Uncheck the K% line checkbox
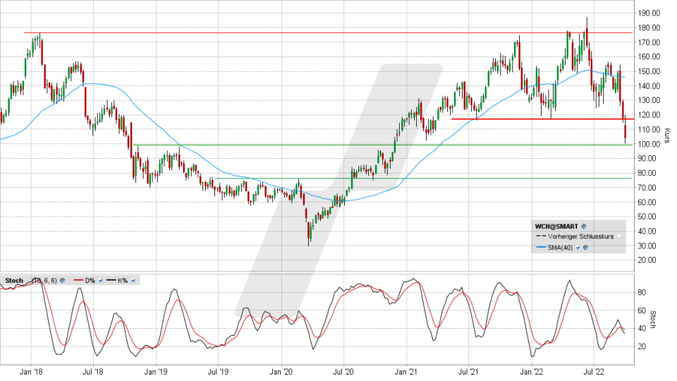Image resolution: width=677 pixels, height=381 pixels. click(133, 281)
